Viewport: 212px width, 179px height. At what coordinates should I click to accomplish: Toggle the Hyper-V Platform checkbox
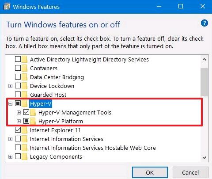tap(26, 121)
